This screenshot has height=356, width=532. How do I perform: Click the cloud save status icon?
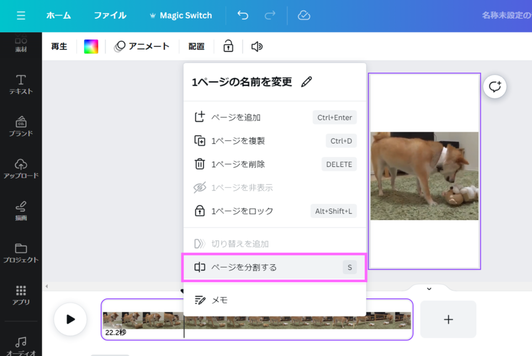(x=304, y=16)
